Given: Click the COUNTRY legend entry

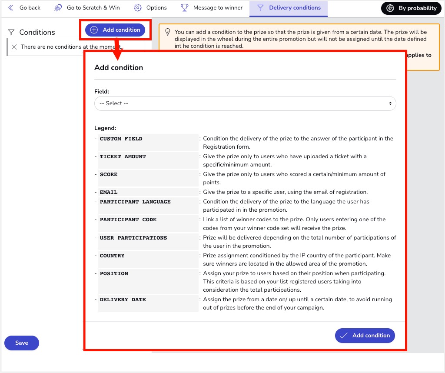Looking at the screenshot, I should coord(112,256).
